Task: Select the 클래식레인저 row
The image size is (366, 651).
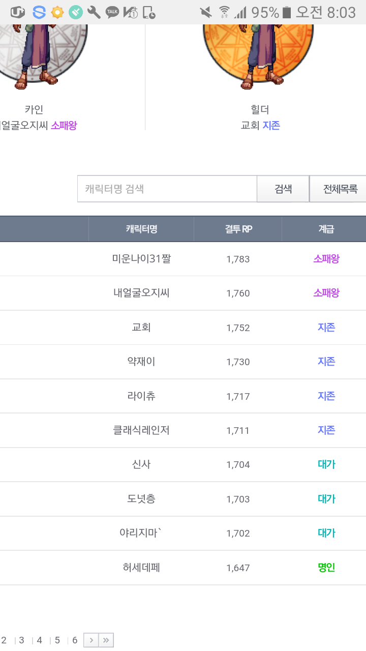Action: coord(141,430)
